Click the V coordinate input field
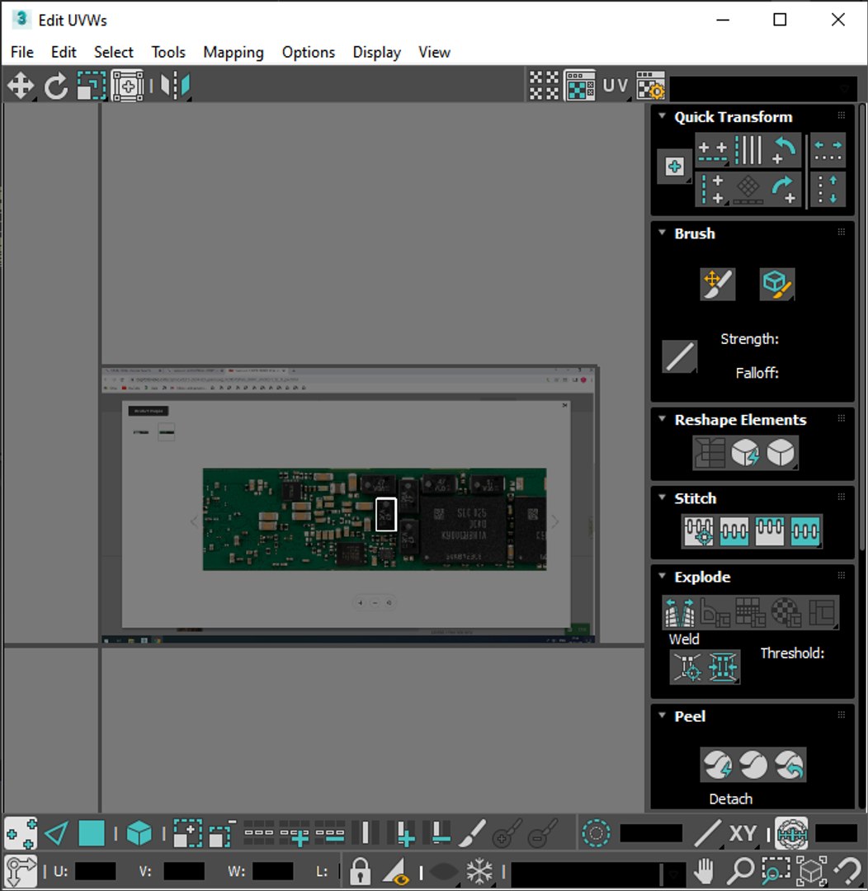 coord(184,871)
